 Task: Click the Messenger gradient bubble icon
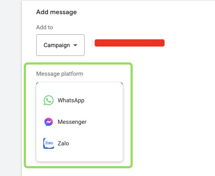tap(49, 122)
